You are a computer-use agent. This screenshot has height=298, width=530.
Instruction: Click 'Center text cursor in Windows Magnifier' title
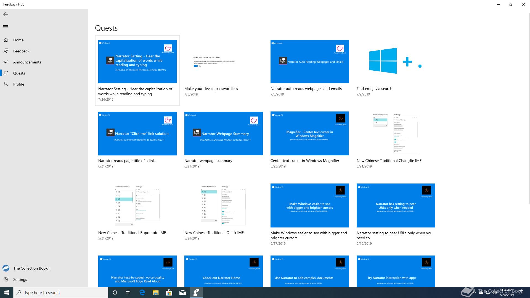[305, 161]
